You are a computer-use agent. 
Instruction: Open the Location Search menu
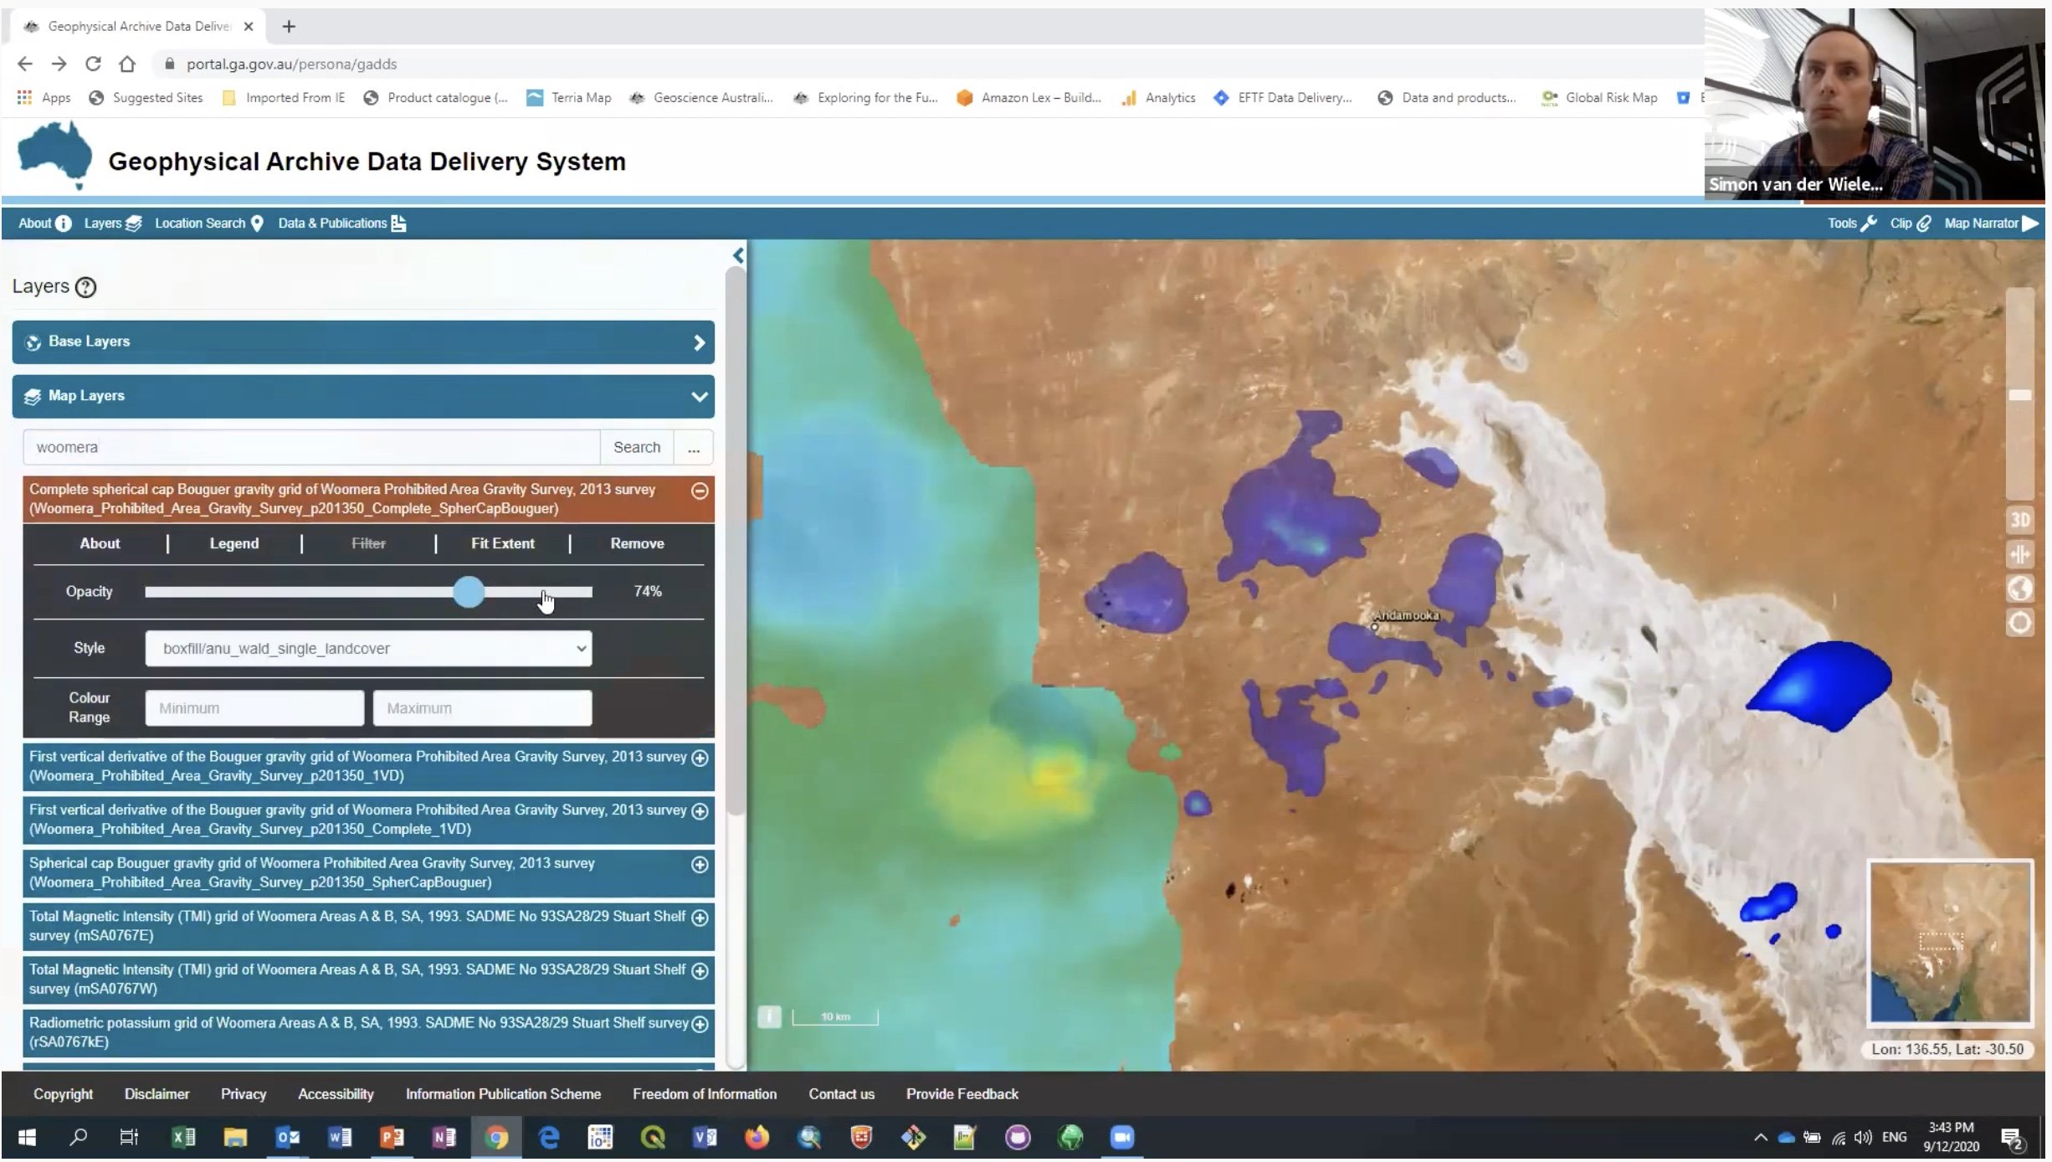tap(208, 224)
